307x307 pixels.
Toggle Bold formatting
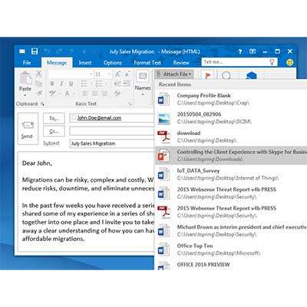tap(52, 84)
